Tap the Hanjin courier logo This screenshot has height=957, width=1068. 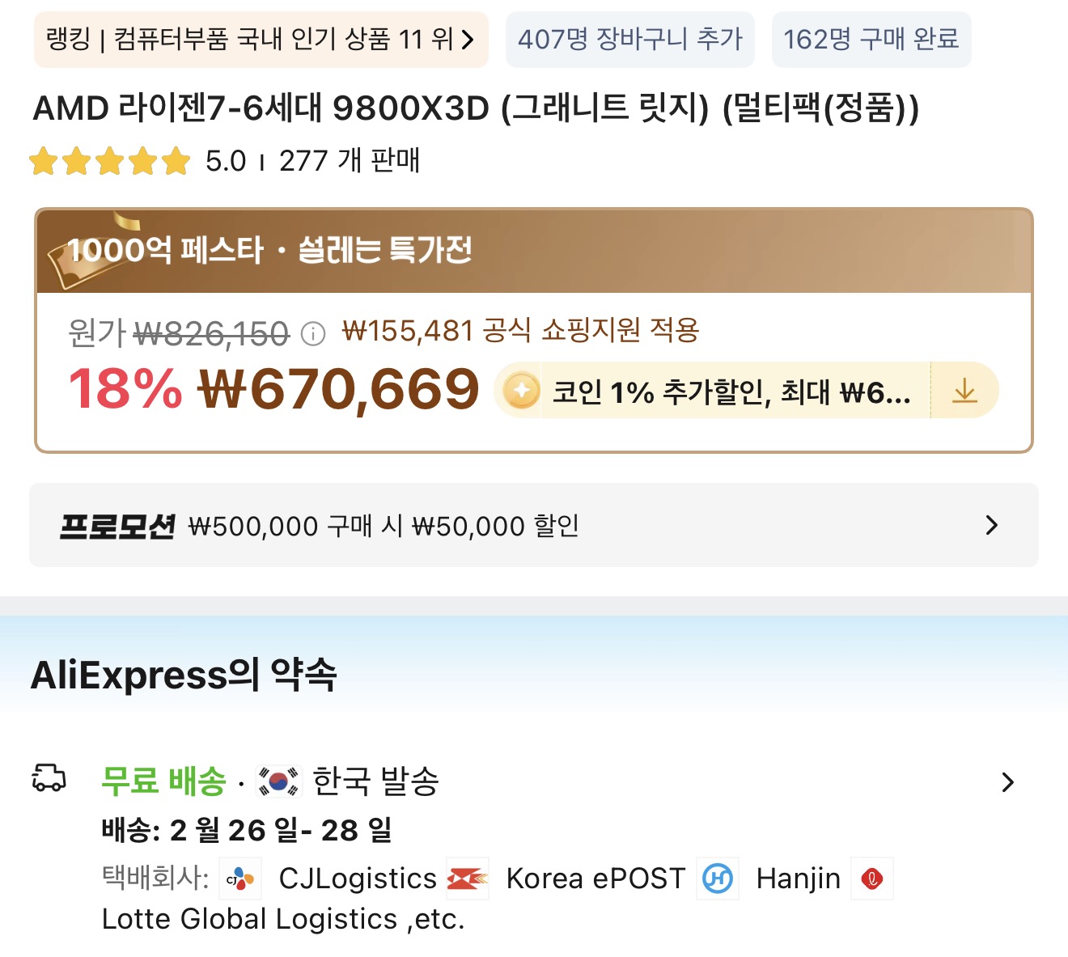(718, 879)
